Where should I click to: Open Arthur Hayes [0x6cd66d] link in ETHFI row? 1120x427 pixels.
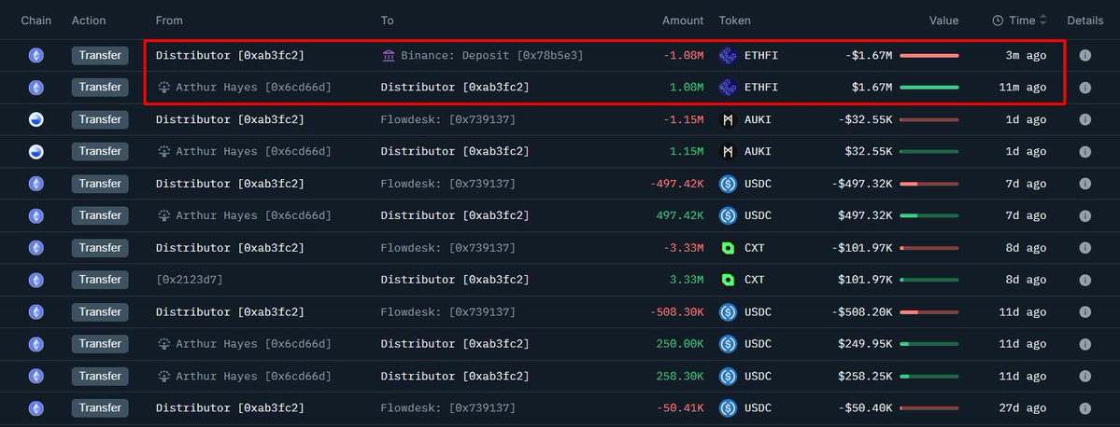(253, 87)
